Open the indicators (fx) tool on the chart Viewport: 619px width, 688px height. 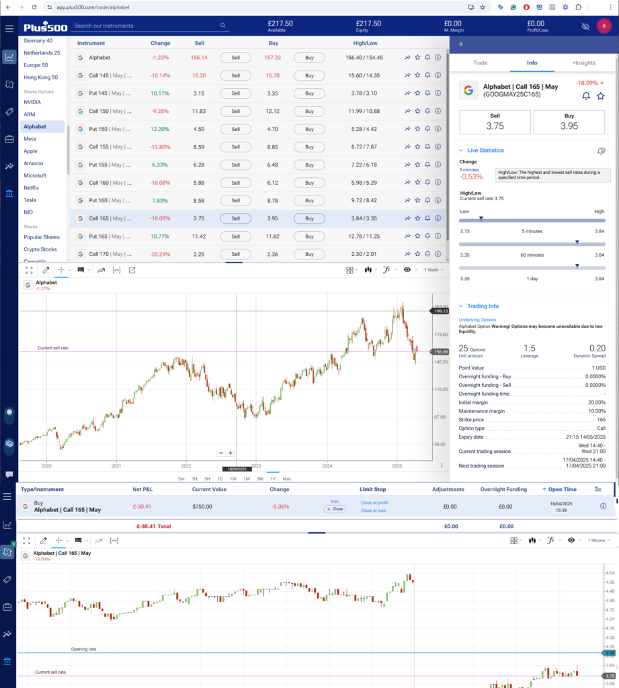click(386, 270)
